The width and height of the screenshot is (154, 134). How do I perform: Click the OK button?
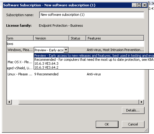[107, 124]
